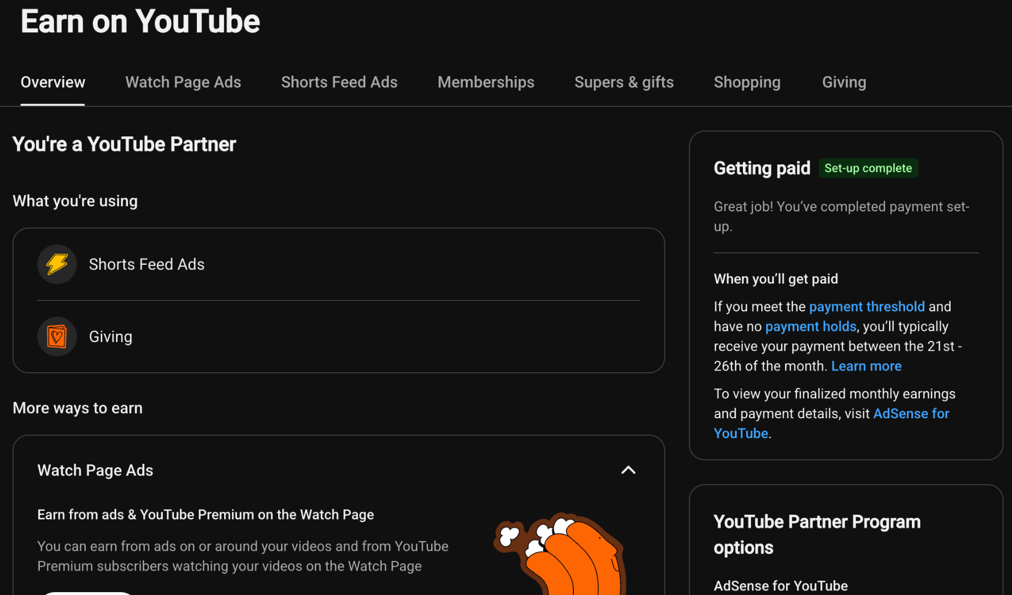Open the Shorts Feed Ads tab
Screen dimensions: 1012x595
point(339,82)
